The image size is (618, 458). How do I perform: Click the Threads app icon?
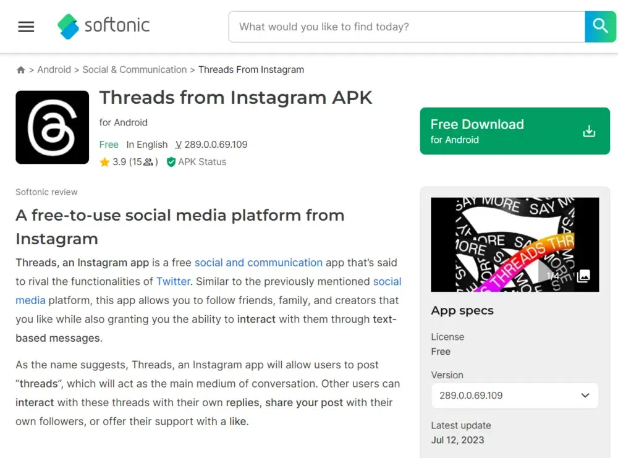(x=53, y=127)
